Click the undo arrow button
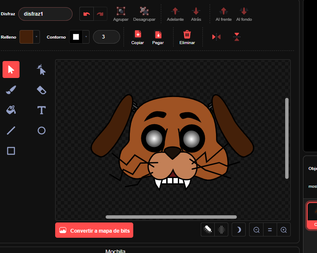 pos(87,14)
